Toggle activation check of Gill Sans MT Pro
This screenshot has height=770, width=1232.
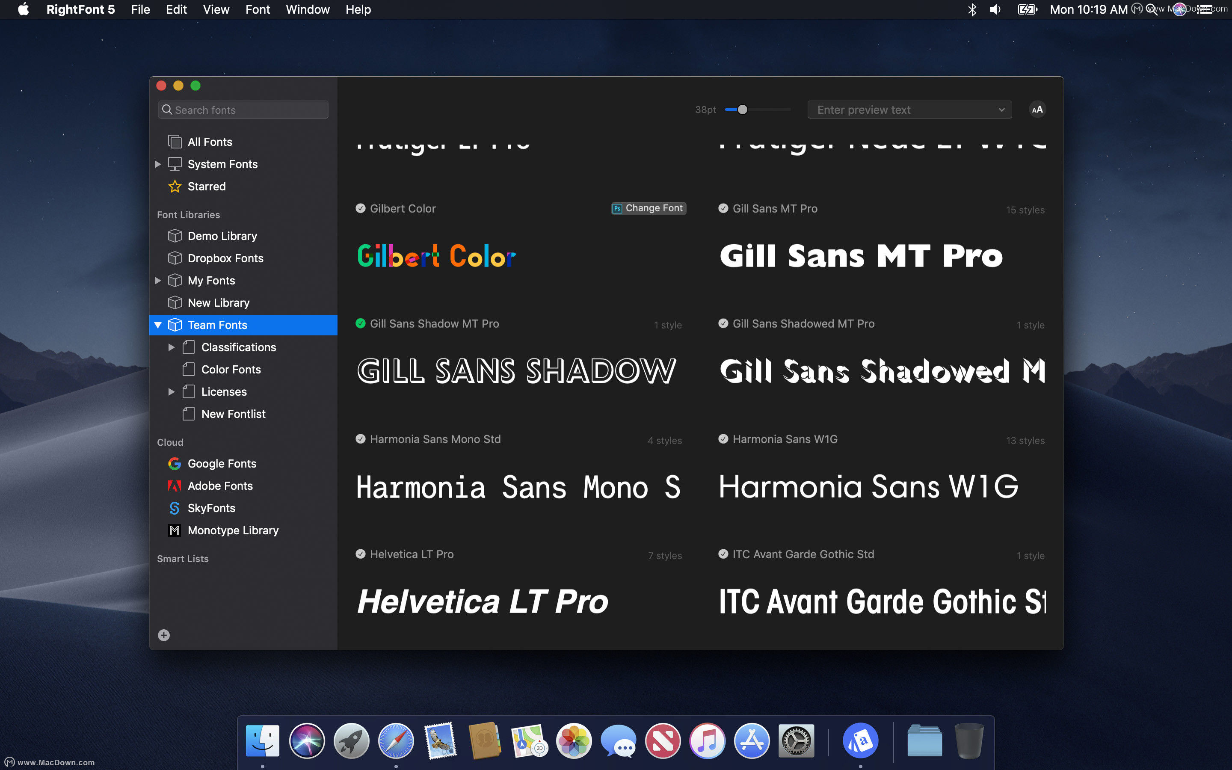click(x=723, y=208)
